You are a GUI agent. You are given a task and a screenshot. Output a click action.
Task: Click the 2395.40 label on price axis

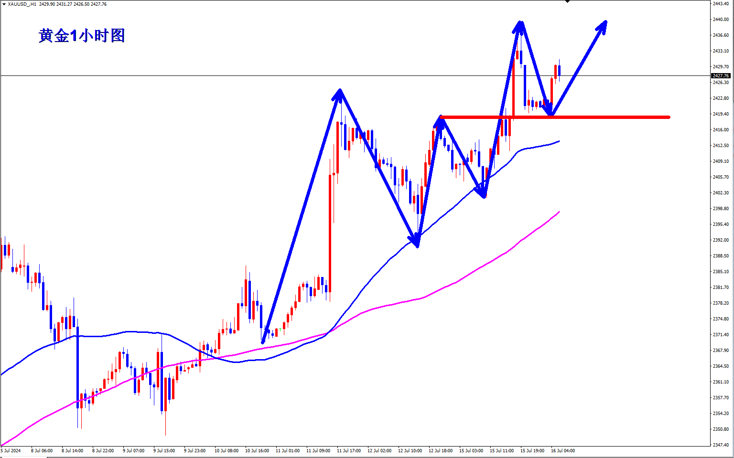click(721, 224)
